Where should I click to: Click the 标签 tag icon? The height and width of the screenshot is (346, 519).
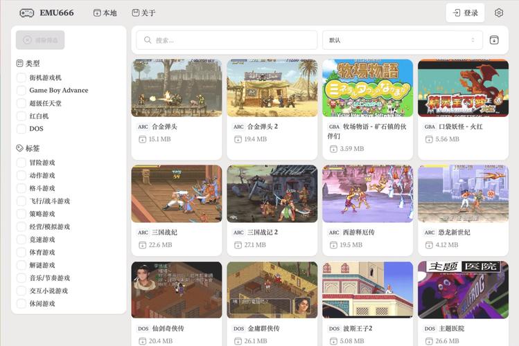pos(20,148)
